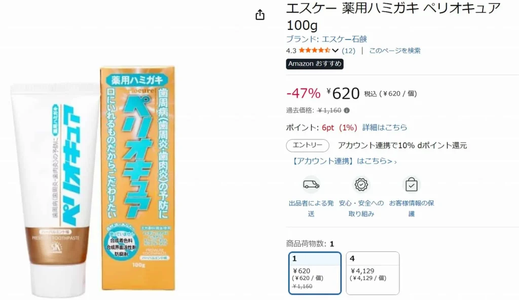This screenshot has height=300, width=519.
Task: Click 出品者による発送 text link
Action: click(x=311, y=208)
